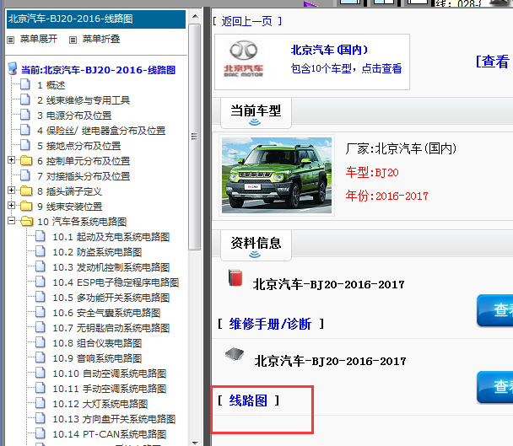Click the computer icon beside 当前:北京汽车-BJ20-2016-线路图
The image size is (513, 446).
13,68
